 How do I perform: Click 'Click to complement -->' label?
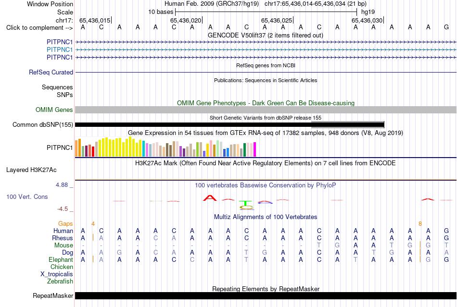39,28
